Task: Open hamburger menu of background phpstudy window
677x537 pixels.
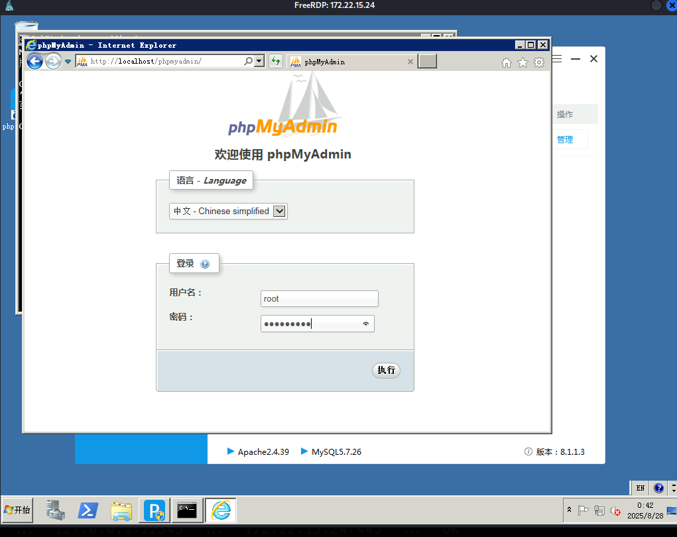Action: tap(557, 59)
